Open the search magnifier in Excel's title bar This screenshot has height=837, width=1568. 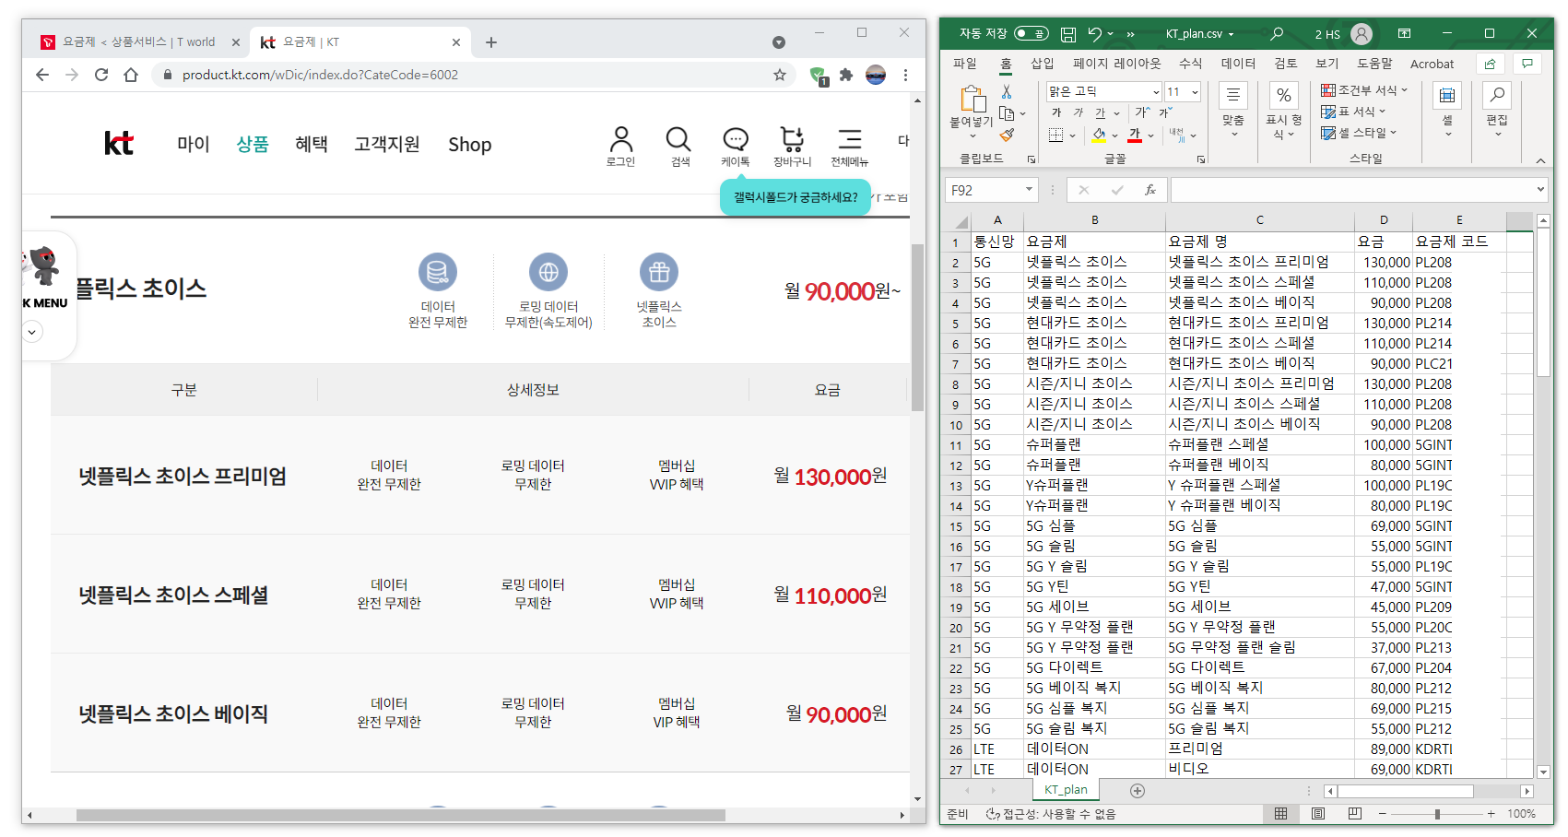point(1277,34)
